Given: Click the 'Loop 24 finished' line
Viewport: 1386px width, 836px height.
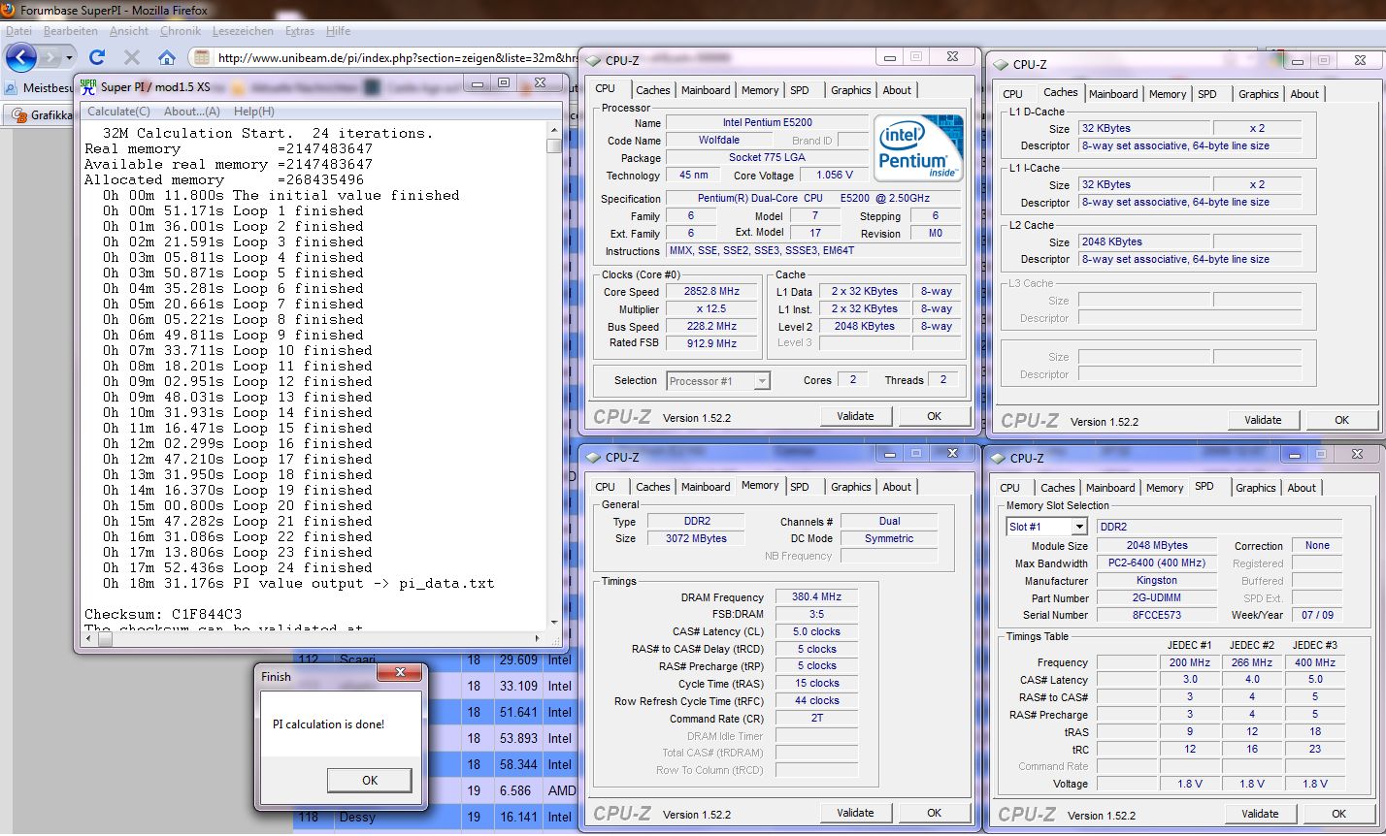Looking at the screenshot, I should pyautogui.click(x=302, y=567).
